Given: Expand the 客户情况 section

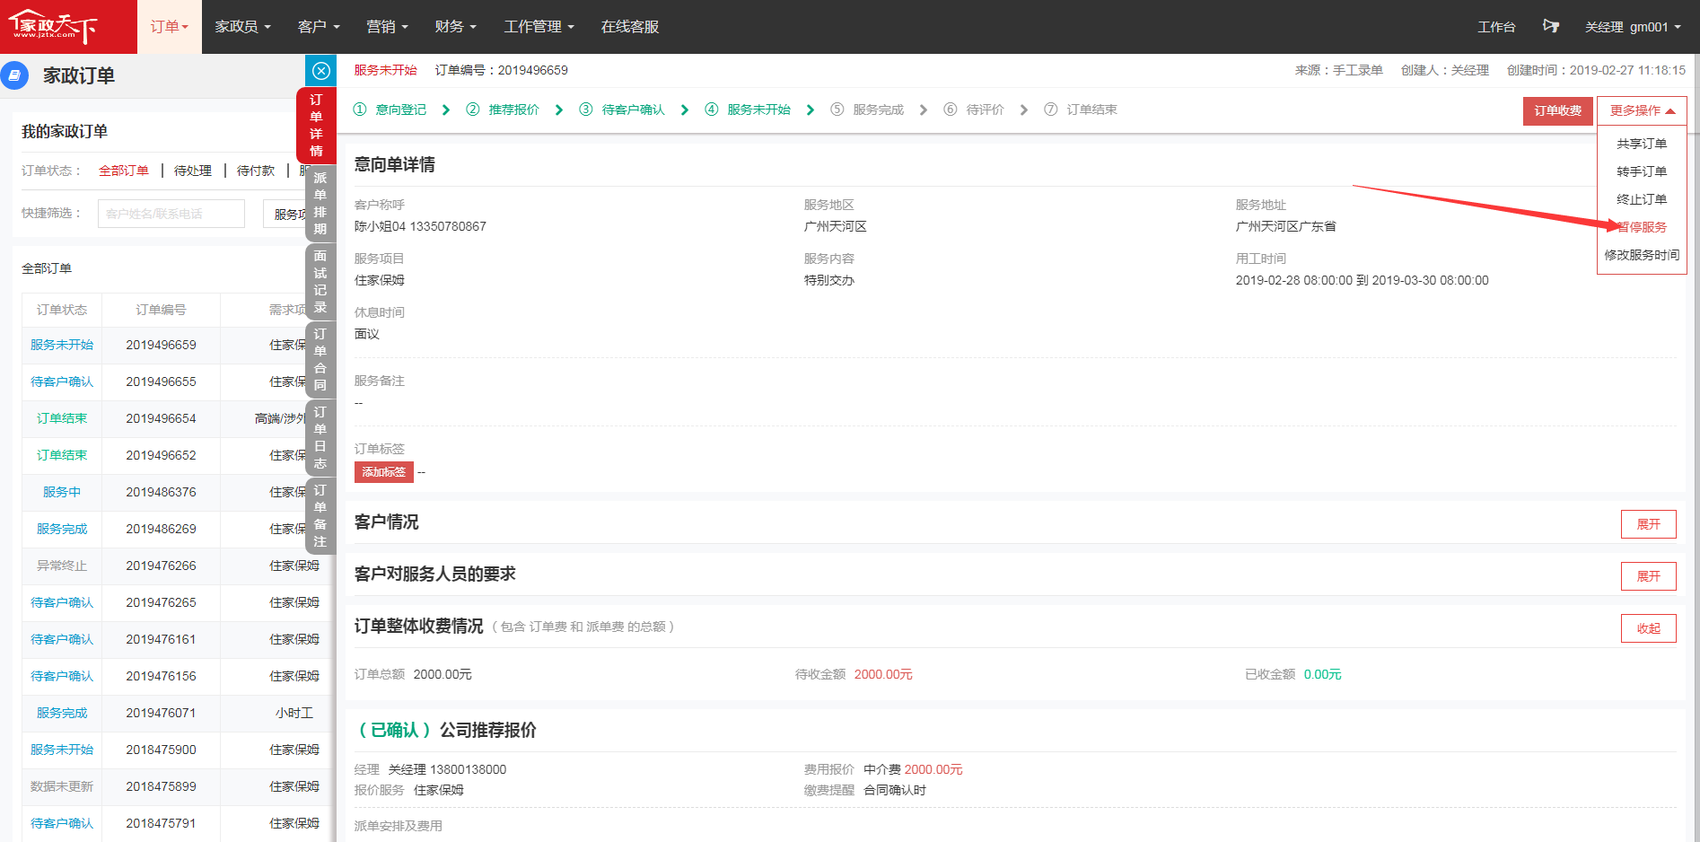Looking at the screenshot, I should click(1648, 524).
